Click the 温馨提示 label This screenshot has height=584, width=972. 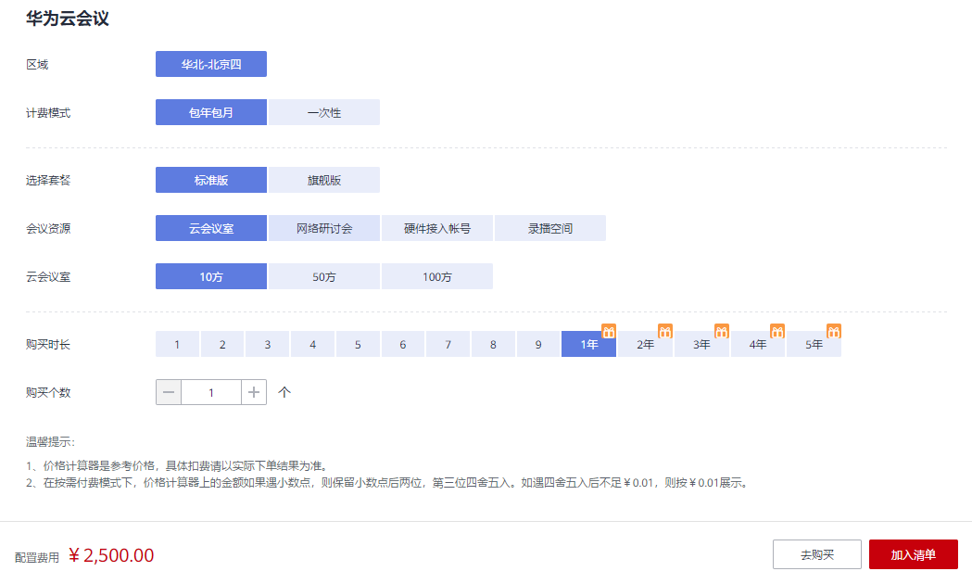tap(50, 442)
